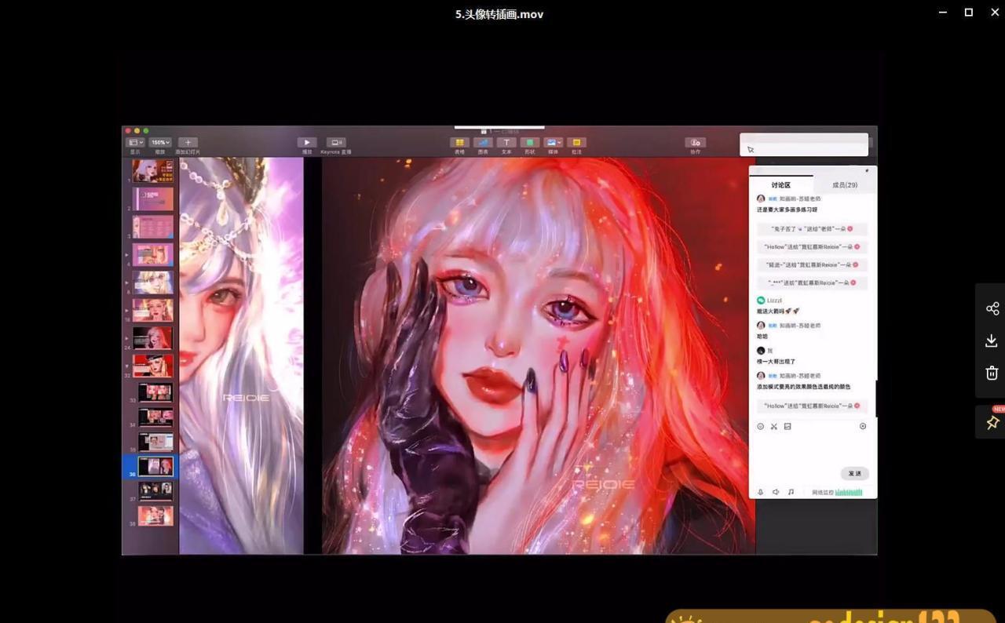
Task: Open the View dropdown in Keynote toolbar
Action: pyautogui.click(x=135, y=143)
